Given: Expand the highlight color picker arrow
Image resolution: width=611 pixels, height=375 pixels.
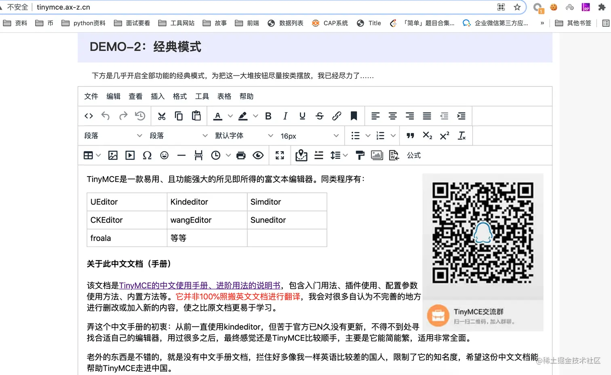Looking at the screenshot, I should 255,116.
